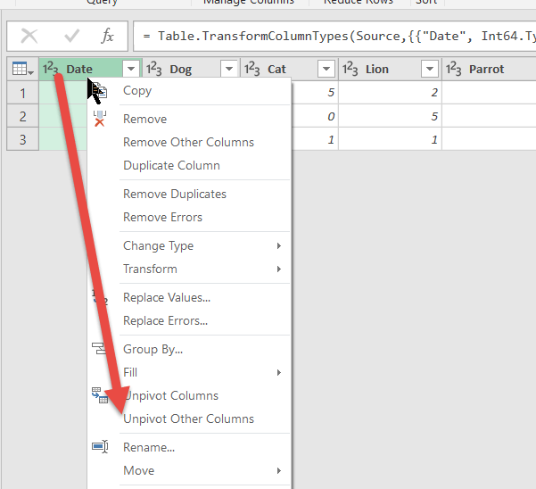The image size is (536, 489).
Task: Expand the Cat column filter dropdown
Action: coord(326,70)
